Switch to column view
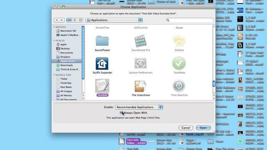The height and width of the screenshot is (150, 267). (81, 20)
